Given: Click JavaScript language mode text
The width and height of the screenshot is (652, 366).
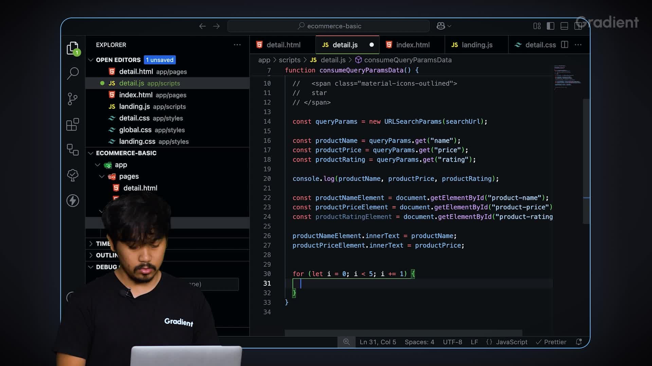Looking at the screenshot, I should [511, 342].
